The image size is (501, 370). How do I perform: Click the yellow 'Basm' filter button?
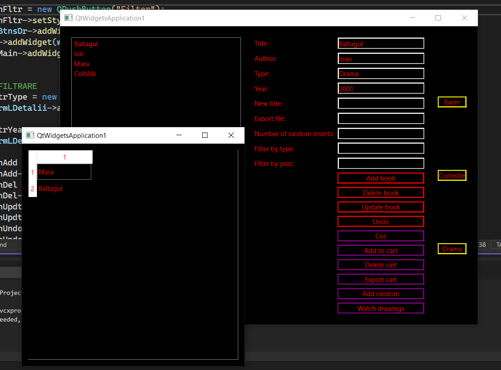(x=452, y=102)
